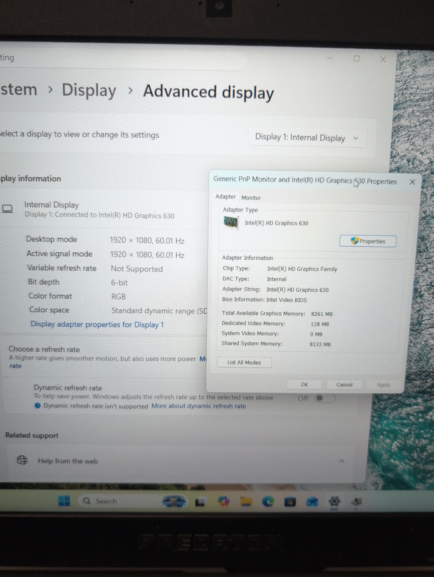Screen dimensions: 434x577
Task: Open Task View from the taskbar
Action: [x=200, y=502]
